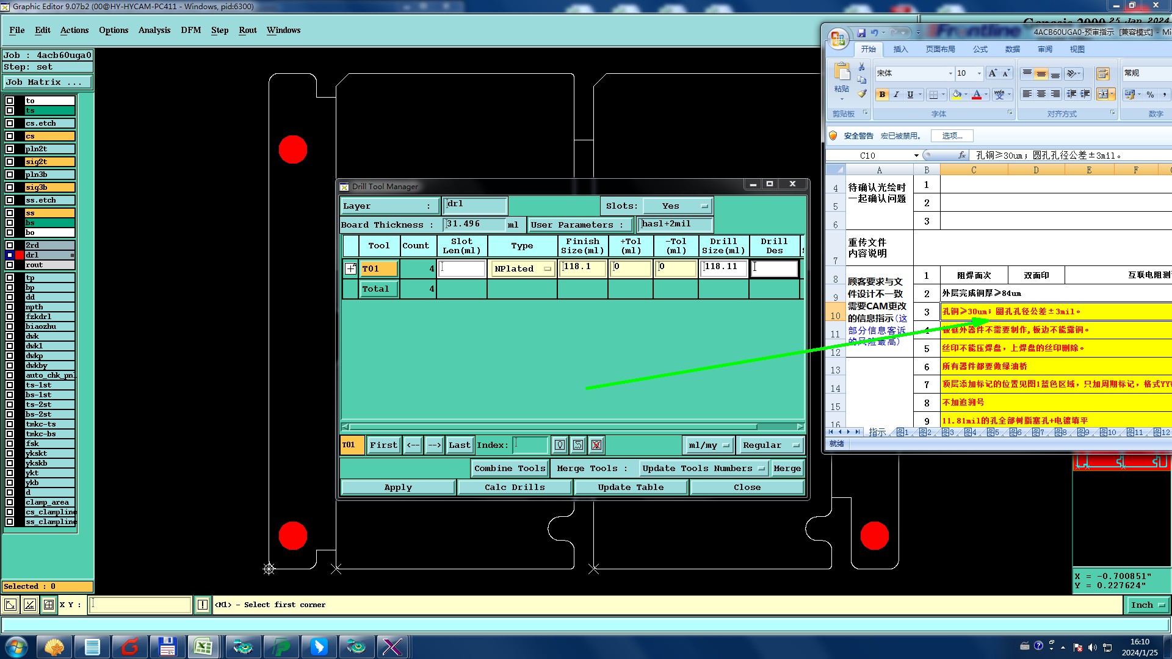Click the Calc Drills button

click(x=515, y=488)
